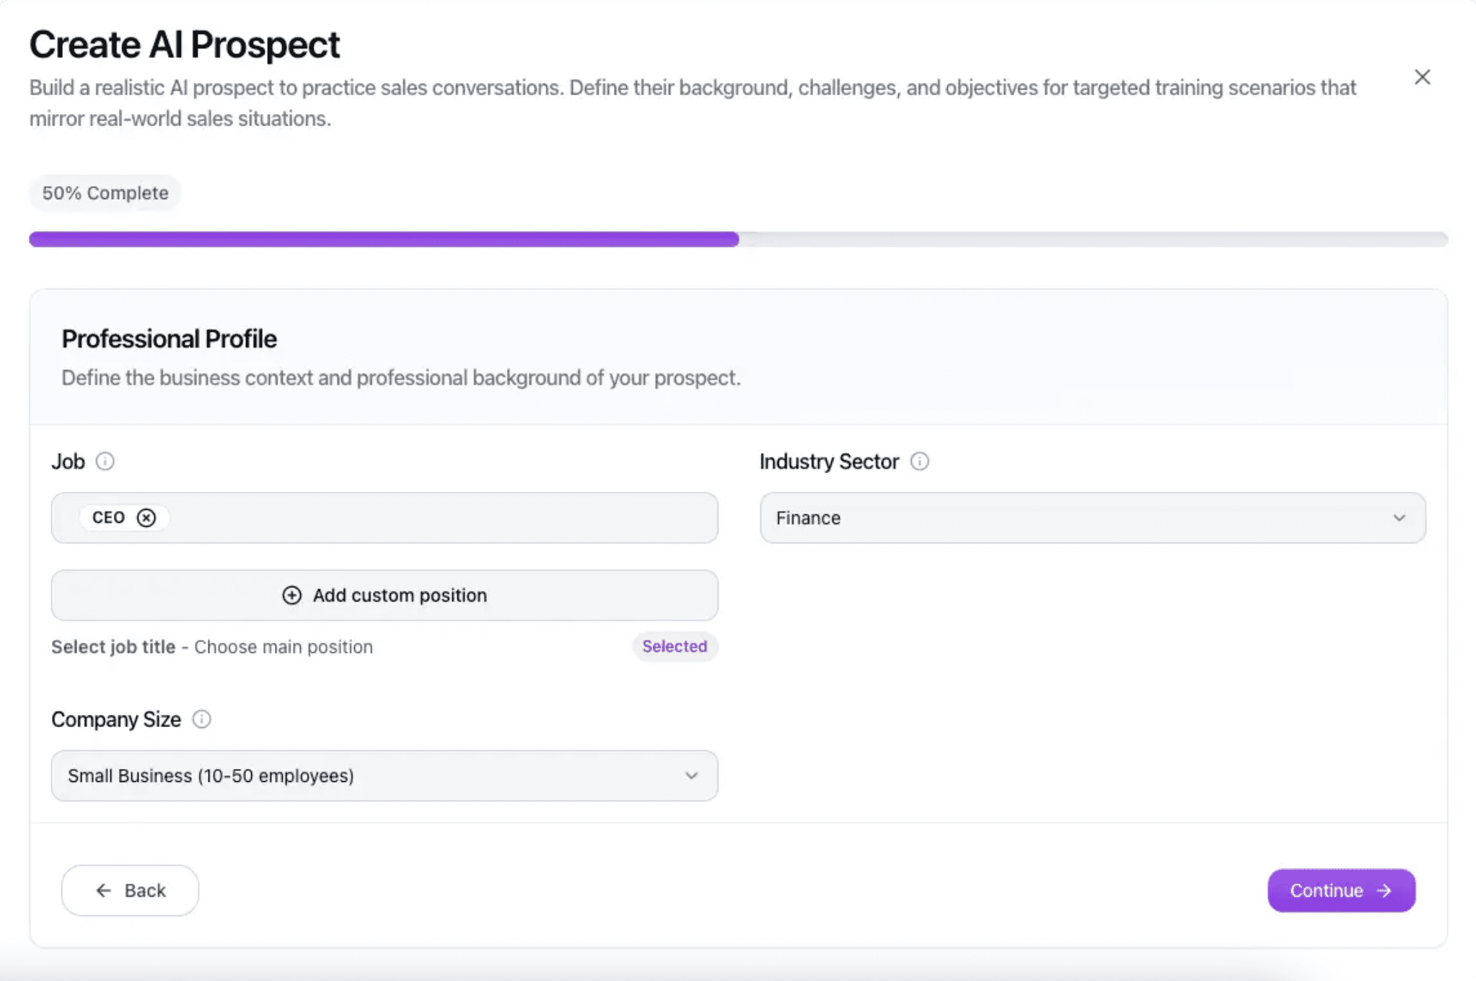Click the Industry Sector info icon
The height and width of the screenshot is (981, 1476).
point(919,462)
